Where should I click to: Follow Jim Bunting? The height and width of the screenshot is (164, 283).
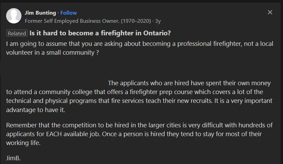[x=69, y=13]
